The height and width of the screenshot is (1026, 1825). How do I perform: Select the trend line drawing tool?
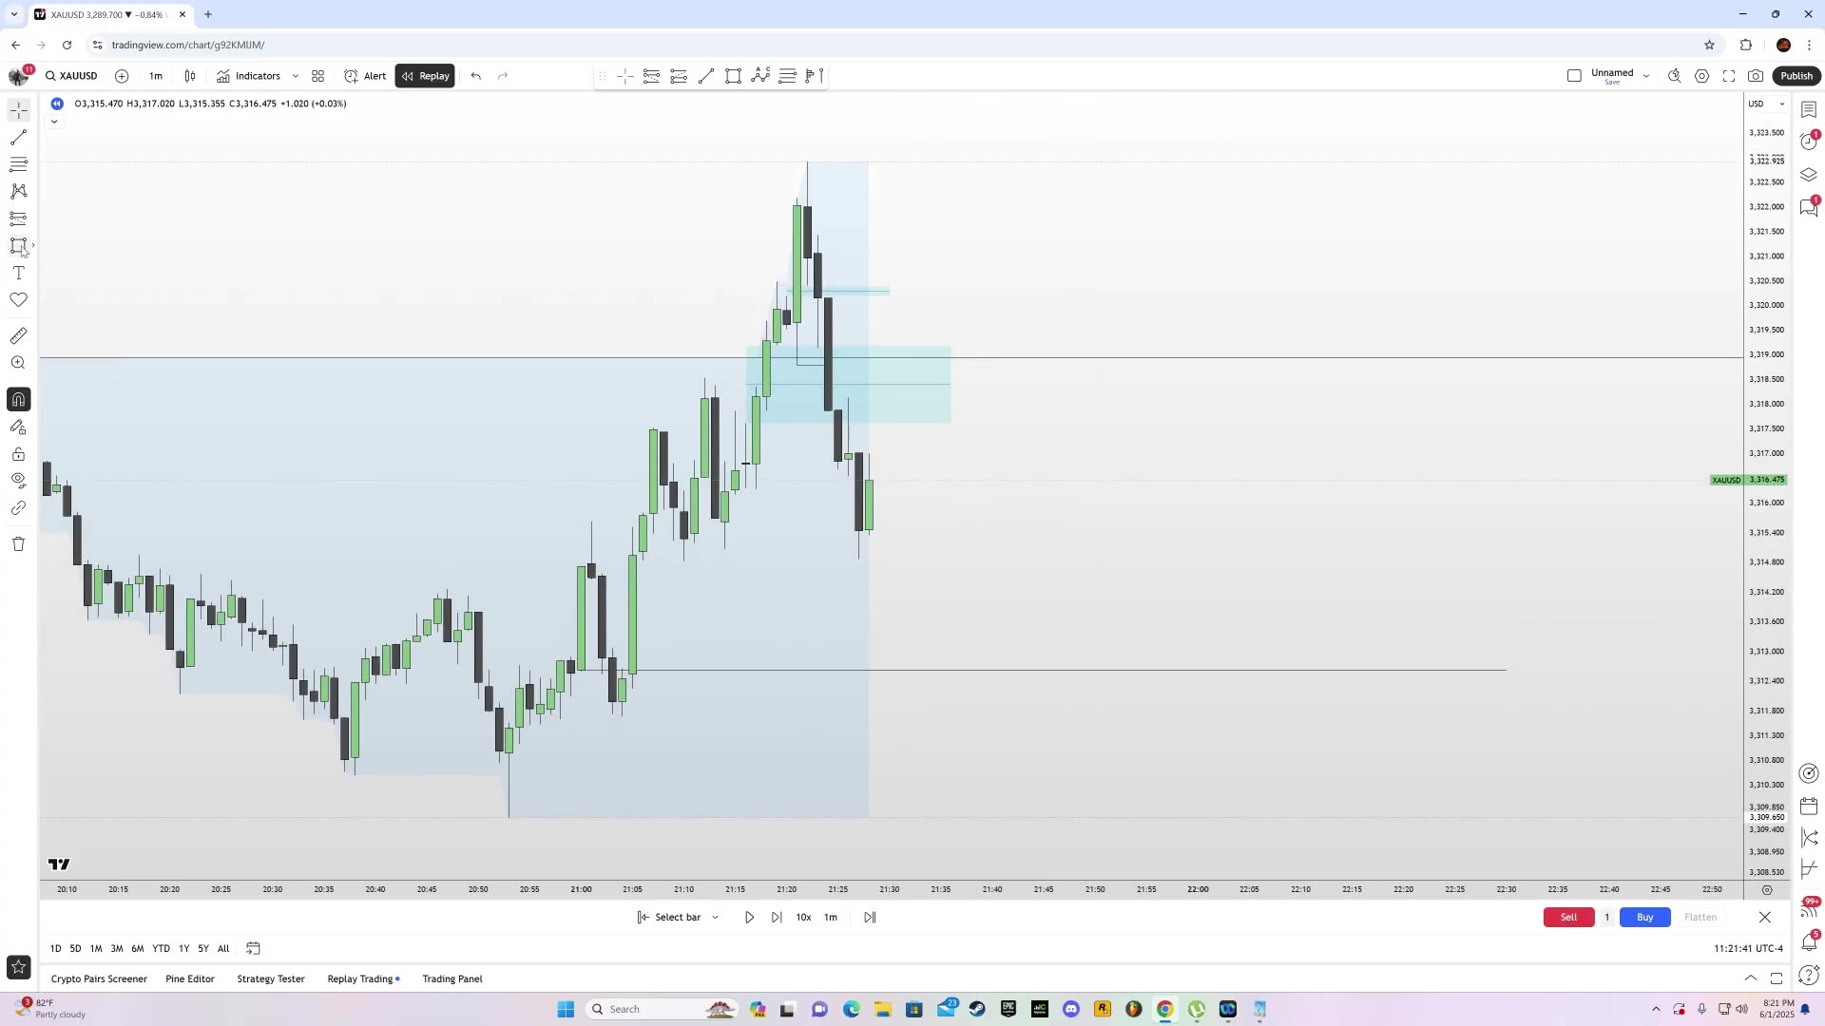coord(18,137)
